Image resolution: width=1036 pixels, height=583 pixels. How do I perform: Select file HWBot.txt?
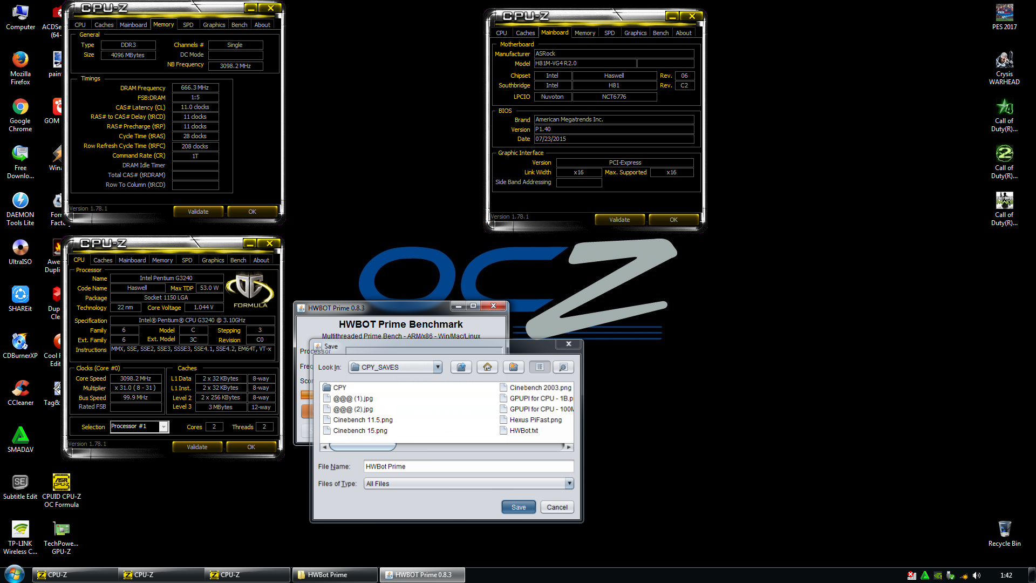pyautogui.click(x=519, y=431)
